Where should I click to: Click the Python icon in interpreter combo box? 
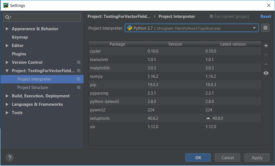pos(130,28)
